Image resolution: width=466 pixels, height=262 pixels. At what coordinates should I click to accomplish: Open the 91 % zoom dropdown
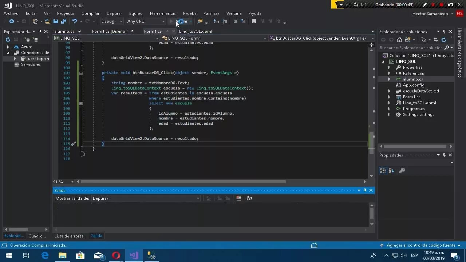pos(72,182)
